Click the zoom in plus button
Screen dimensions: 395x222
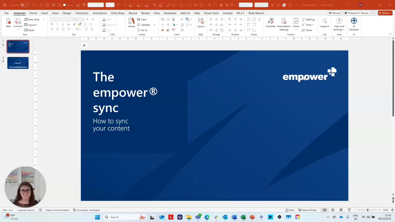click(x=380, y=210)
